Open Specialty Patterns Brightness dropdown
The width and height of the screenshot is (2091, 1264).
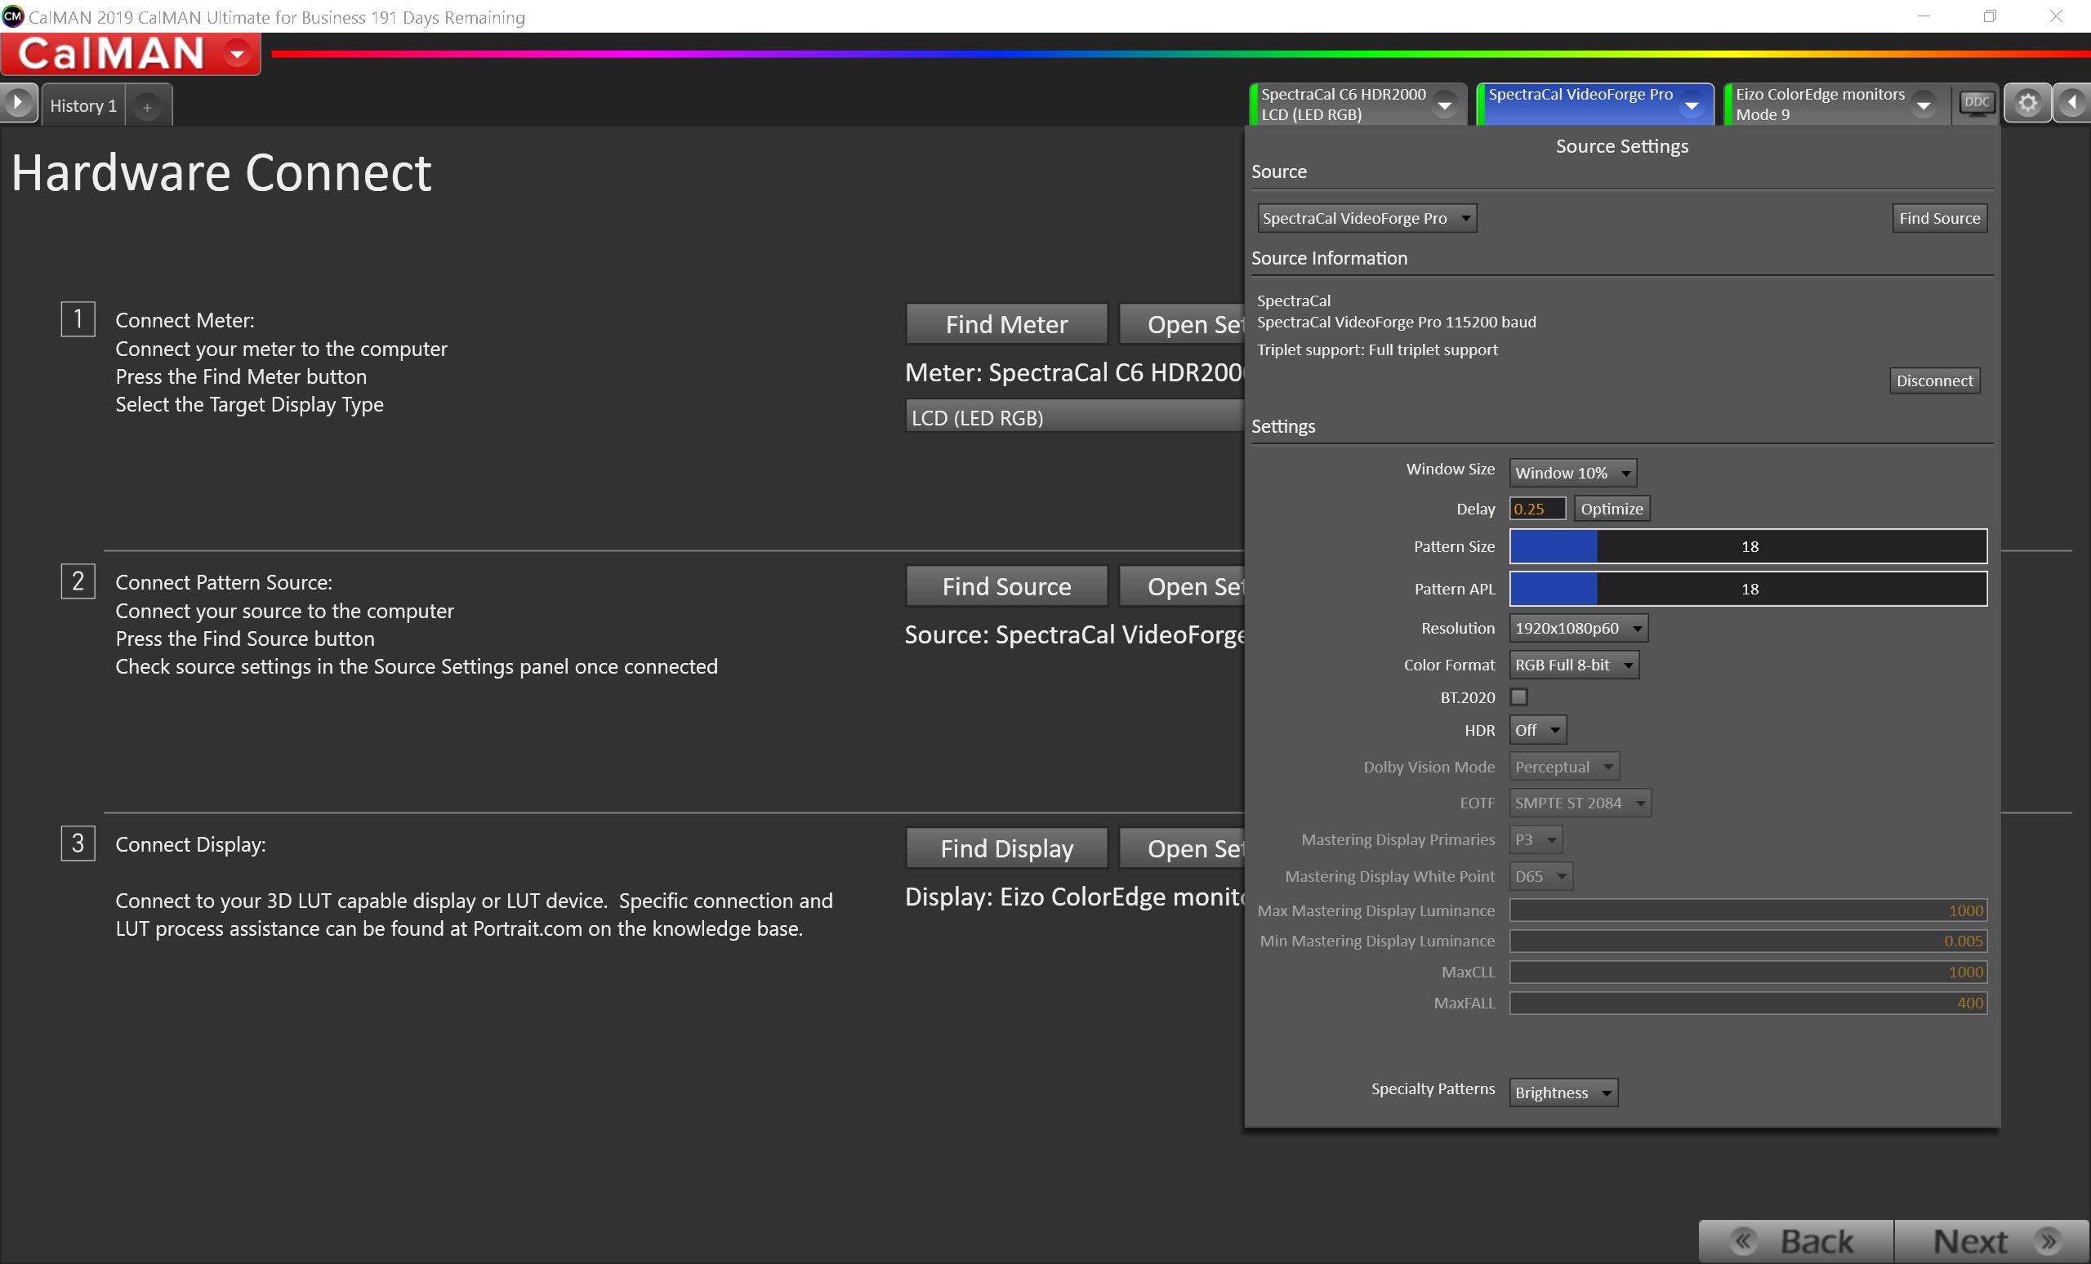pyautogui.click(x=1563, y=1093)
